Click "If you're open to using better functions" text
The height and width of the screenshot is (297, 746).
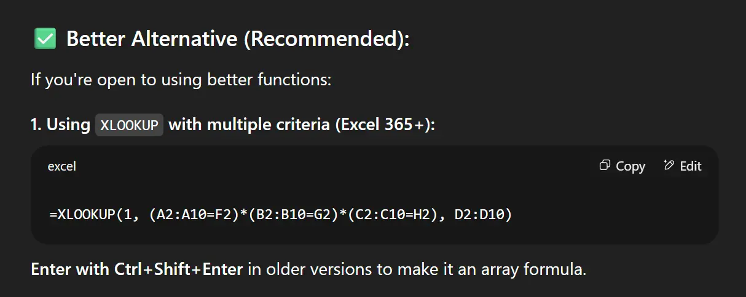181,80
